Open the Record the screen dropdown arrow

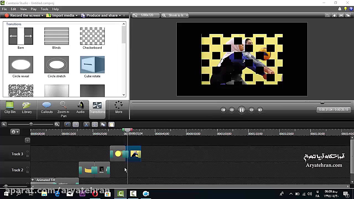pos(42,15)
